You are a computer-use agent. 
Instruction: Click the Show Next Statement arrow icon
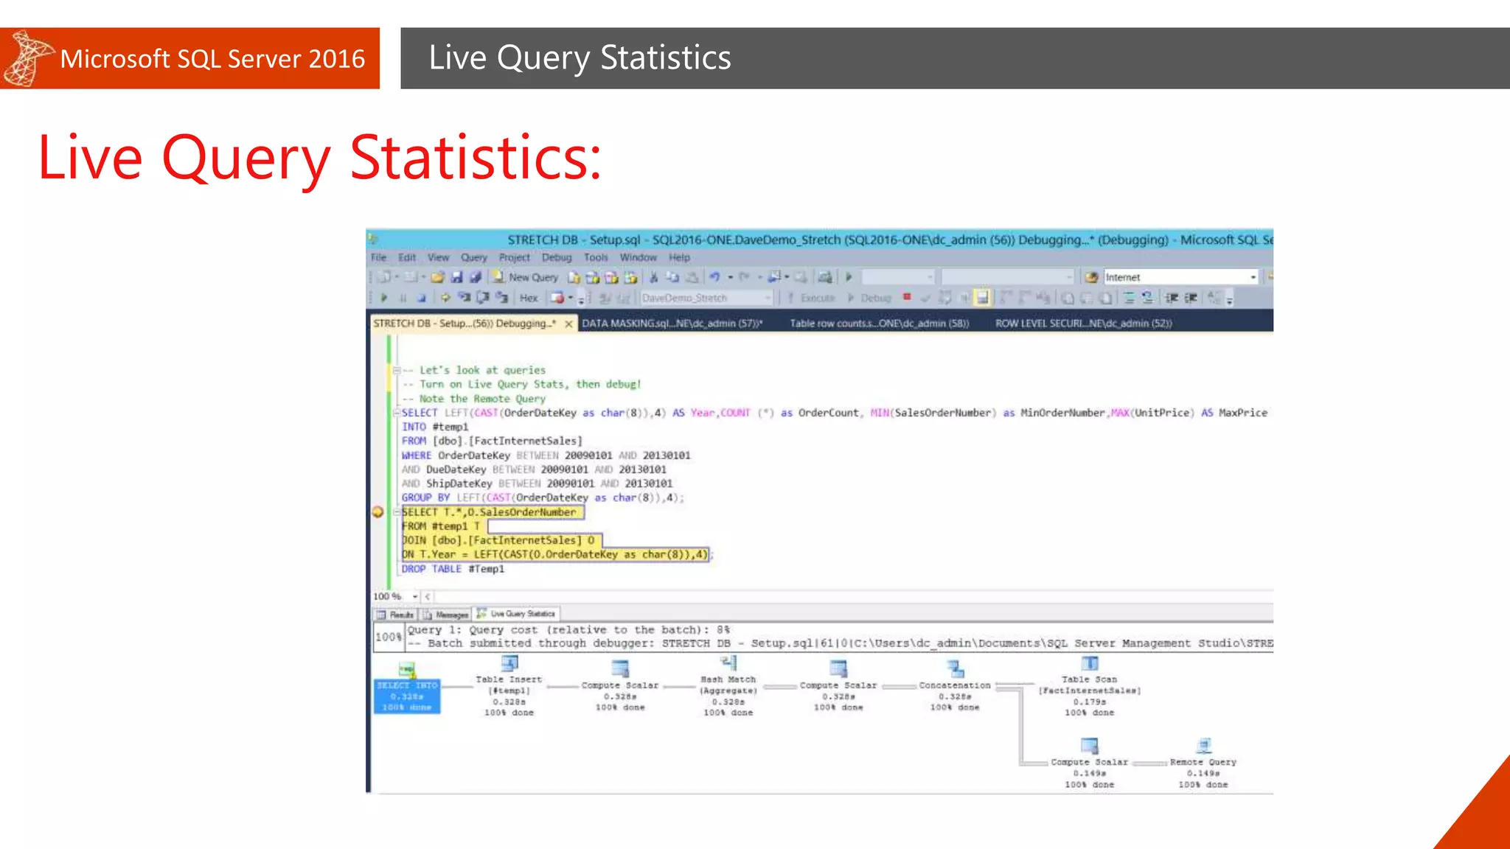tap(445, 298)
